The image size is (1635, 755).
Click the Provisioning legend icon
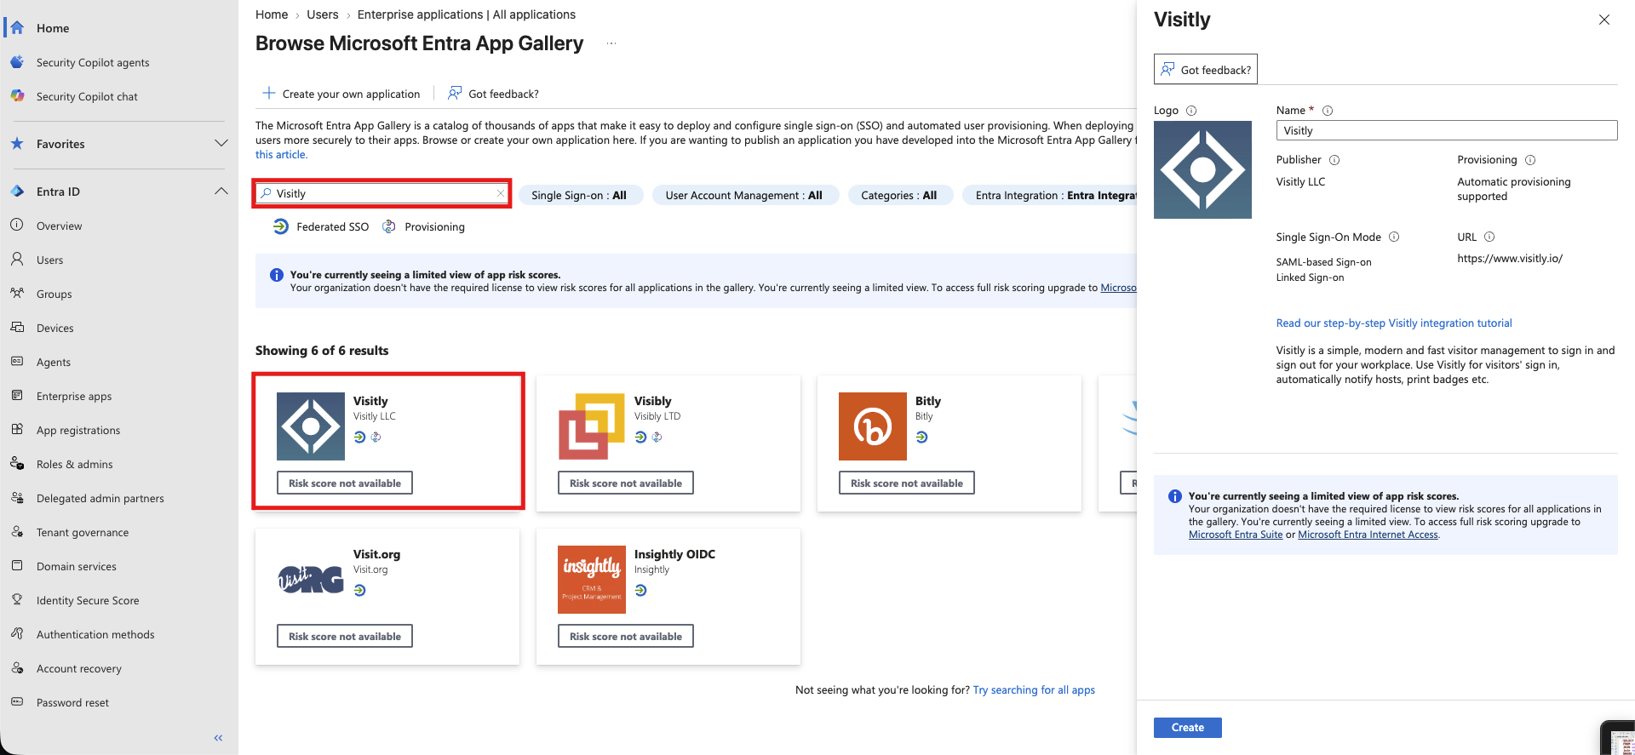389,226
